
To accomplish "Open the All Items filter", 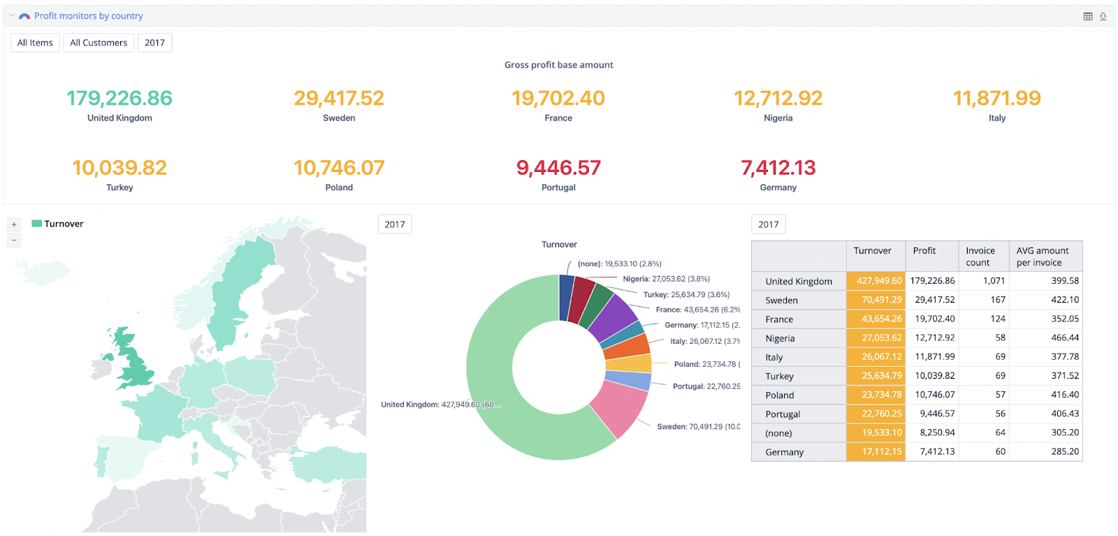I will 35,43.
